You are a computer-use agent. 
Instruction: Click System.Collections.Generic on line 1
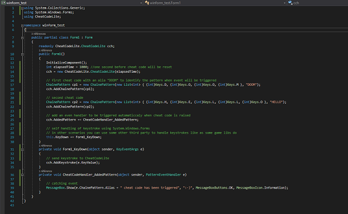point(59,8)
